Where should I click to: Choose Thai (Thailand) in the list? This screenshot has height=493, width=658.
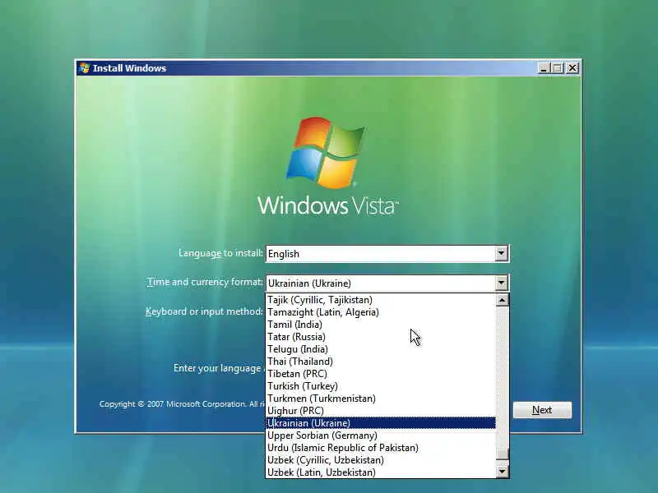pyautogui.click(x=381, y=362)
